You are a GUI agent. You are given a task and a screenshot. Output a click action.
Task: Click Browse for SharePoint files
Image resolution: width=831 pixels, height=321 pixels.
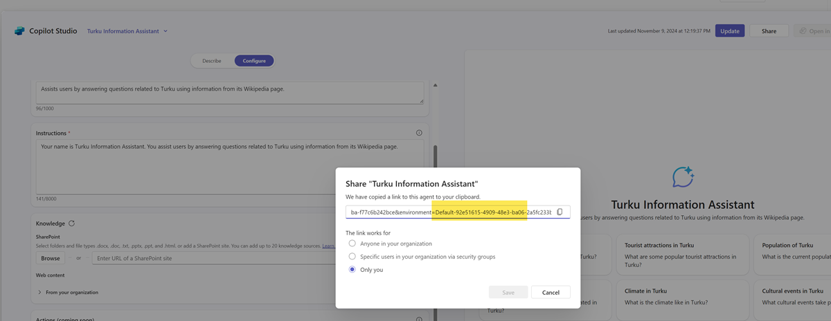coord(51,258)
